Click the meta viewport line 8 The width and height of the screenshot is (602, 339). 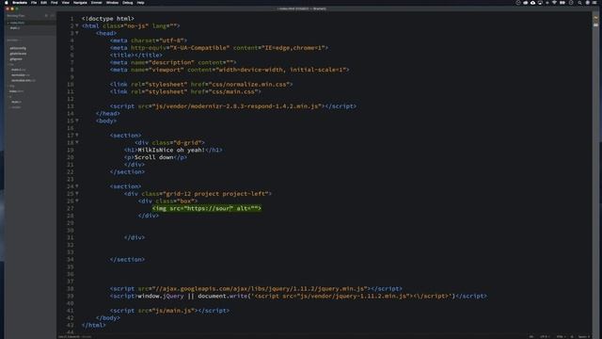pos(230,70)
